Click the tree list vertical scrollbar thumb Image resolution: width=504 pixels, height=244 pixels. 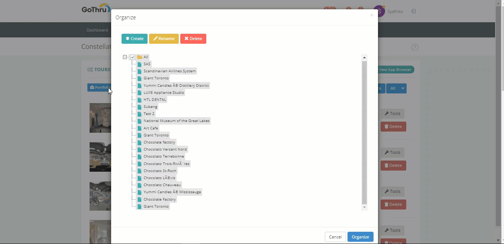(364, 132)
